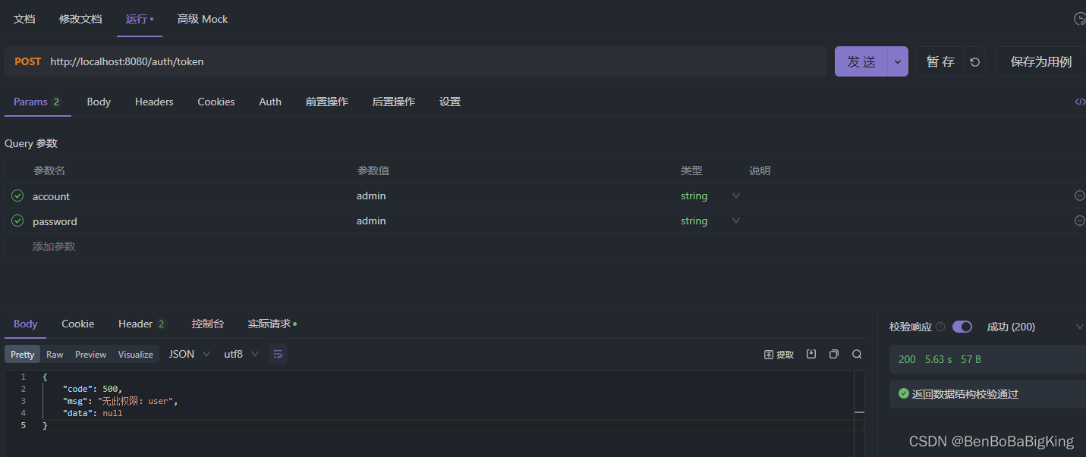This screenshot has width=1086, height=457.
Task: Uncheck the password parameter checkbox
Action: [17, 221]
